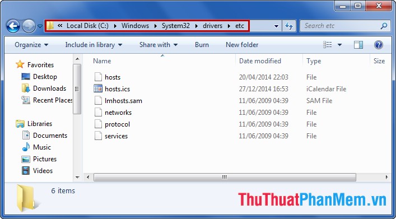The height and width of the screenshot is (219, 396).
Task: Click horizontal scrollbar left arrow
Action: (x=87, y=177)
